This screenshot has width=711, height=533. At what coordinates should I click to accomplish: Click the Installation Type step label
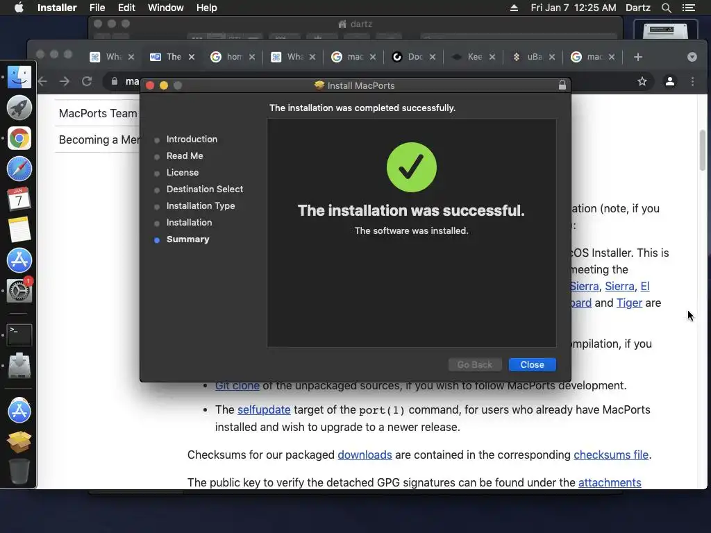(201, 205)
